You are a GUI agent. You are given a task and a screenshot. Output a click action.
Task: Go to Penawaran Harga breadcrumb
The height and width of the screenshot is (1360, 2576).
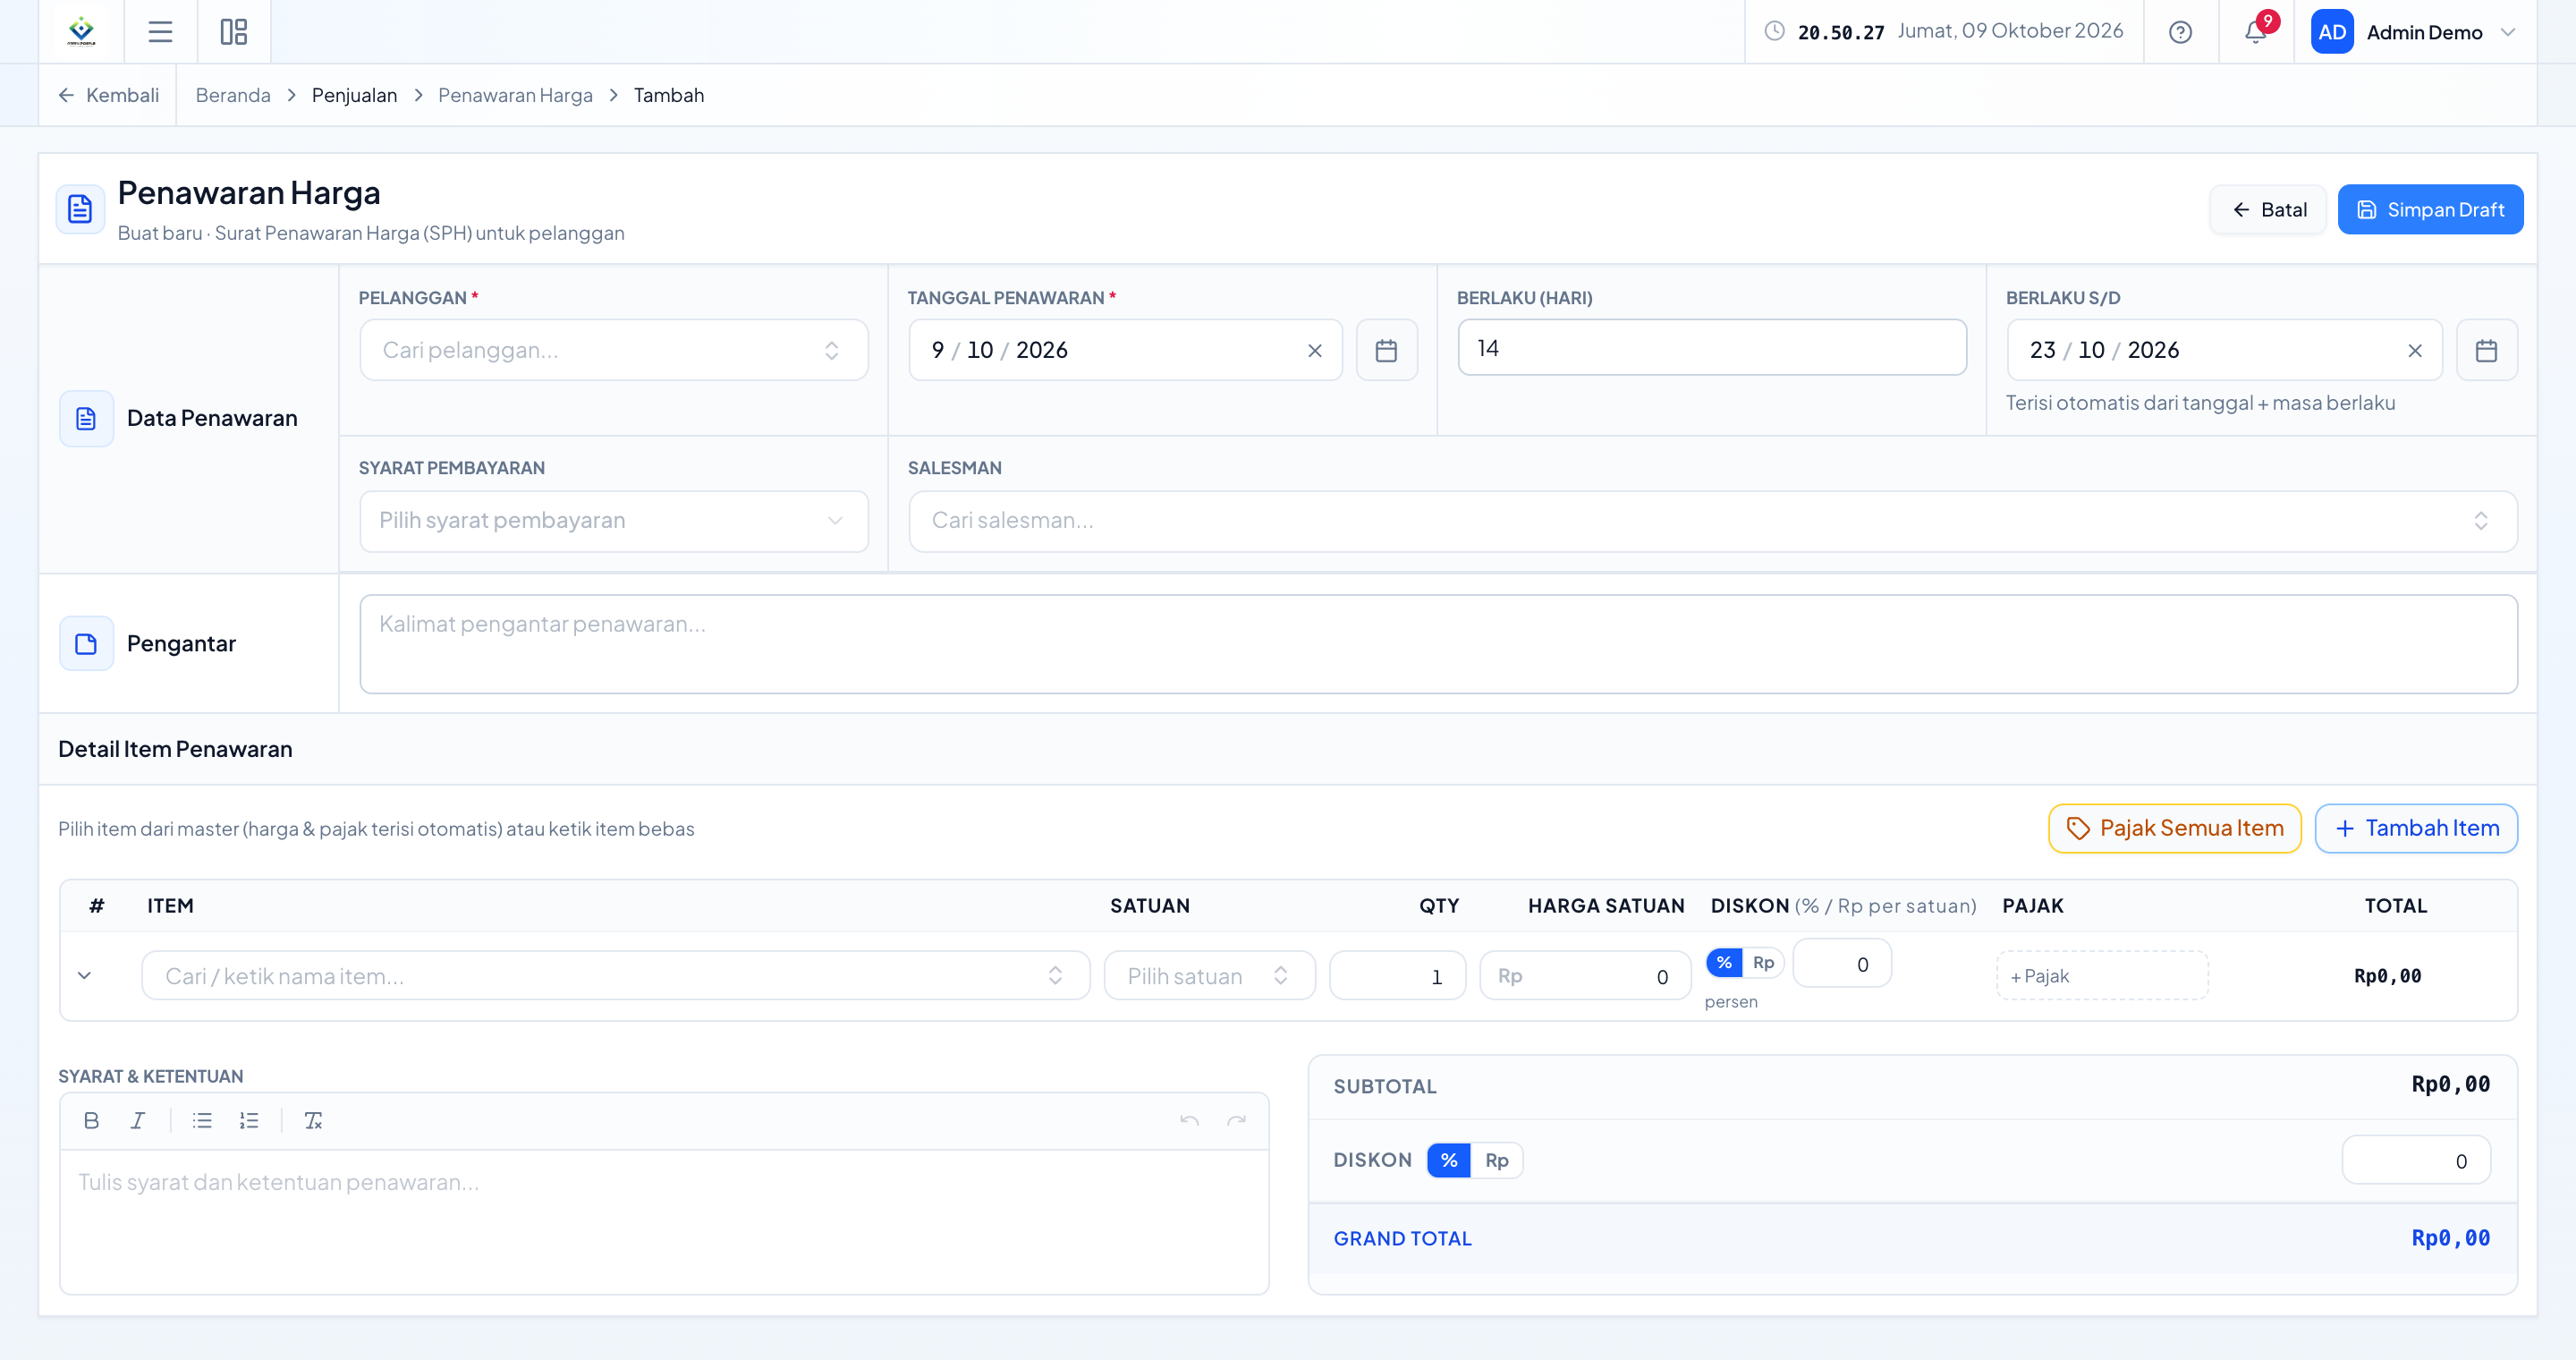515,95
